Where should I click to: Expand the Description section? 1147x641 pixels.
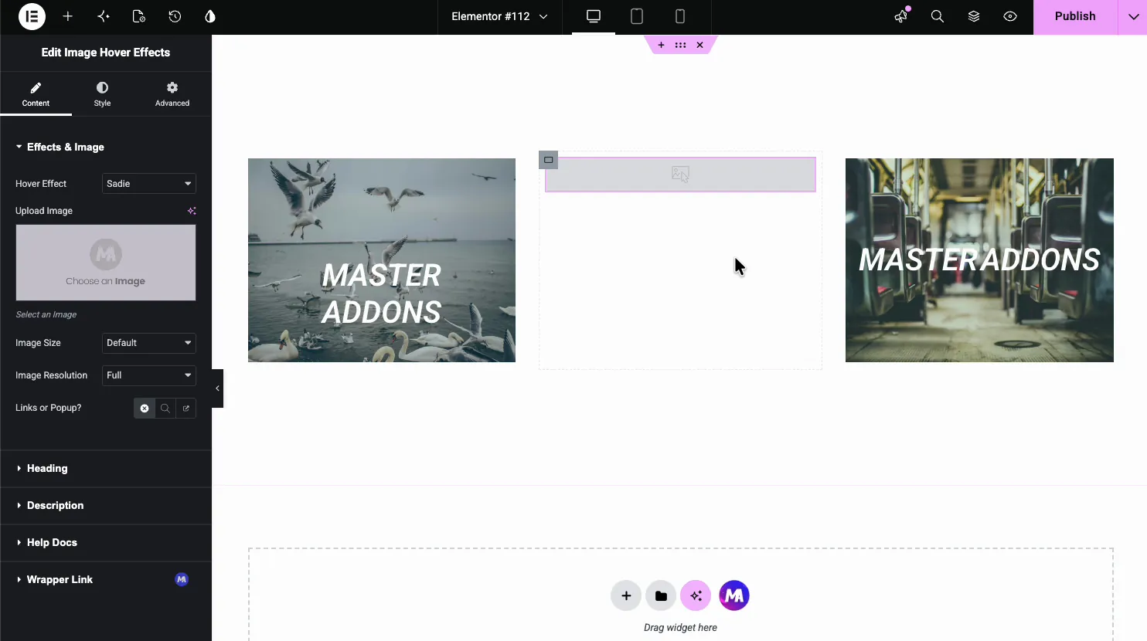point(106,506)
